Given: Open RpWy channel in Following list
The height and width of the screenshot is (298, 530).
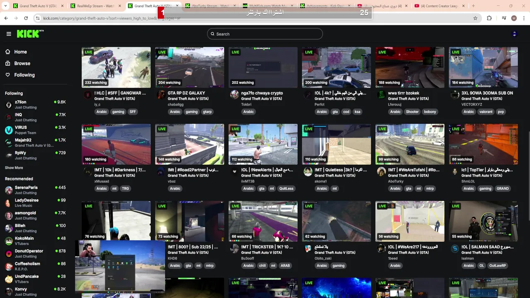Looking at the screenshot, I should (35, 155).
